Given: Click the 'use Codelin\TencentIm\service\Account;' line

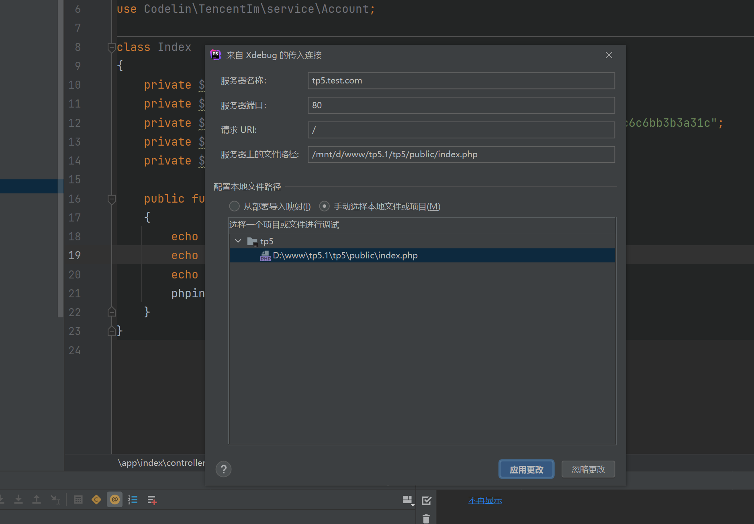Looking at the screenshot, I should tap(246, 9).
